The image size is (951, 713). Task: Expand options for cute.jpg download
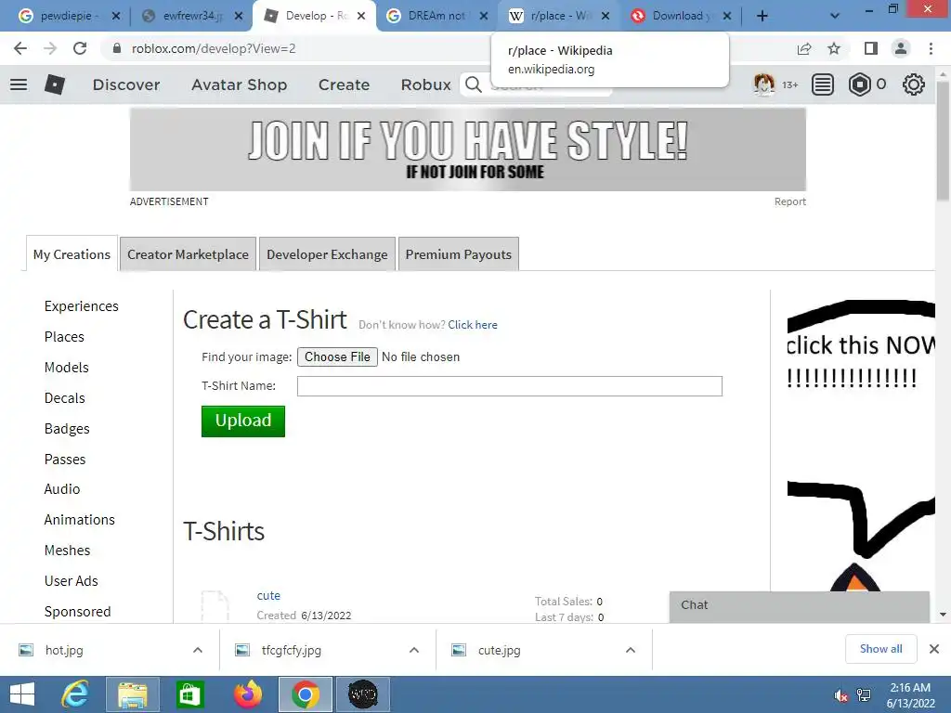pos(631,650)
